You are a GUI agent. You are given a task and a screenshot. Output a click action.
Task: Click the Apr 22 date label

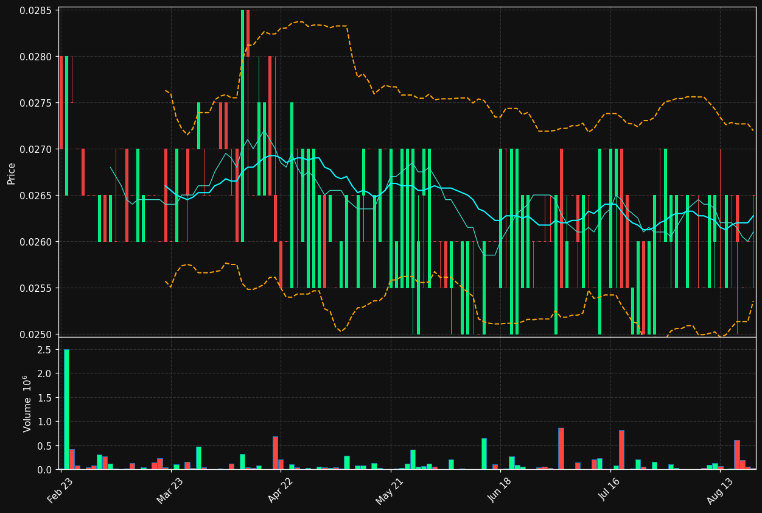point(281,490)
